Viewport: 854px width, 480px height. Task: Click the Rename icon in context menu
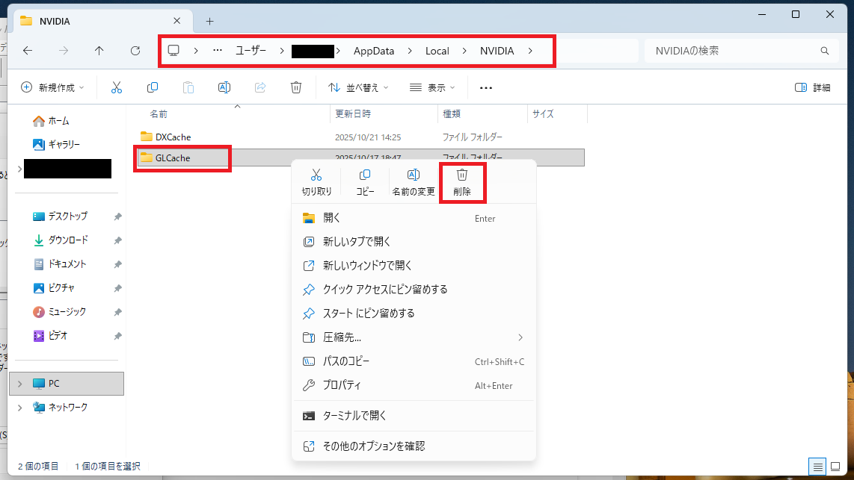coord(413,175)
